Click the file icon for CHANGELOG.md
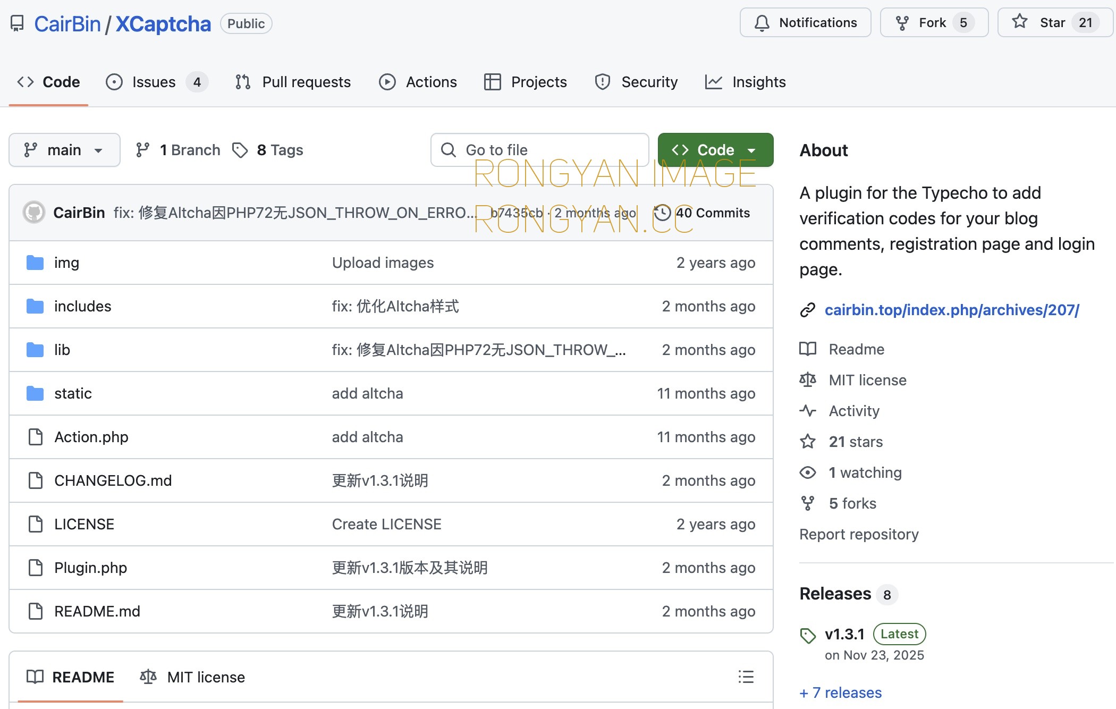This screenshot has width=1116, height=709. pos(36,480)
